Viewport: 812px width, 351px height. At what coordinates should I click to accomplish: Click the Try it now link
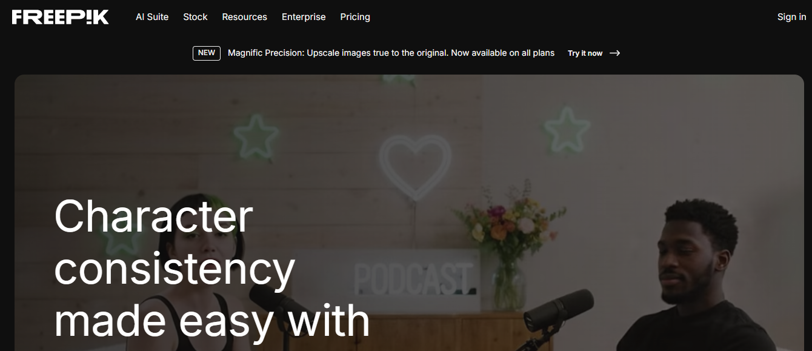pyautogui.click(x=585, y=53)
